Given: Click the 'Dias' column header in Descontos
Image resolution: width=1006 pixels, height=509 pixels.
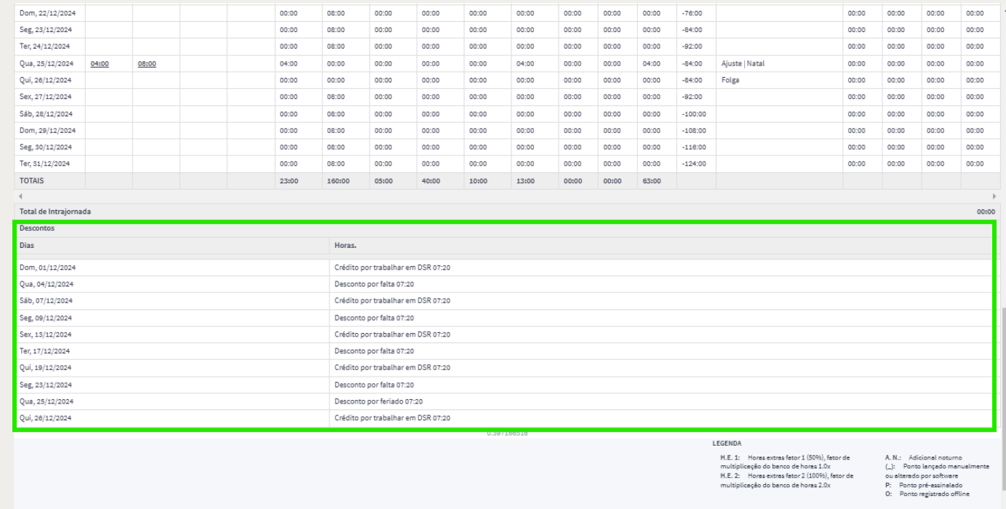Looking at the screenshot, I should tap(27, 245).
